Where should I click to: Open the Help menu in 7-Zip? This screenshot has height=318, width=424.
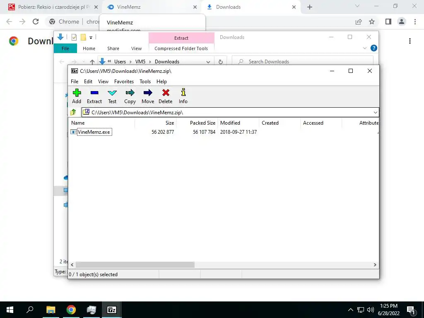click(161, 82)
